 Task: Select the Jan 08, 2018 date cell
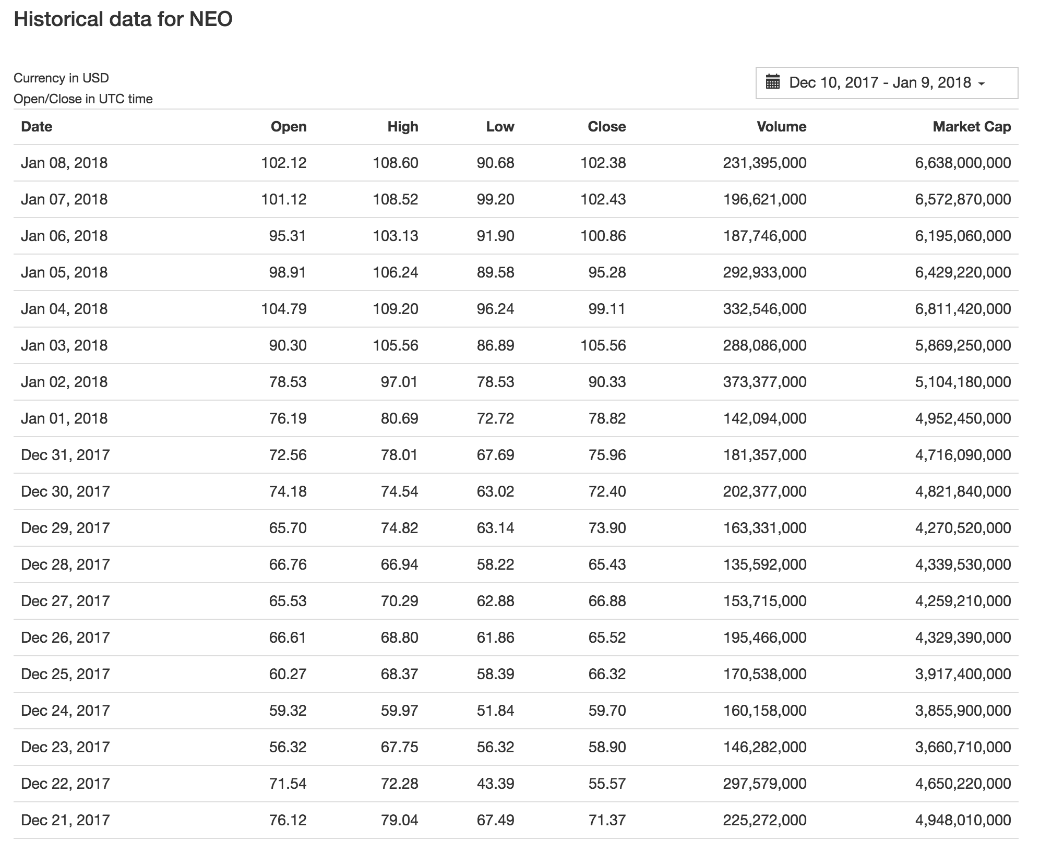(64, 163)
